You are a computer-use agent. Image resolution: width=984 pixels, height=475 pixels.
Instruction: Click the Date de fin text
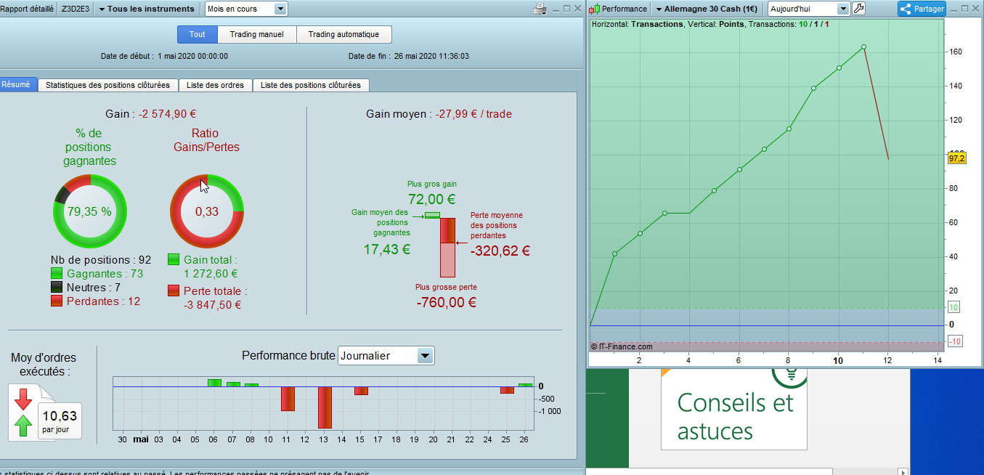[409, 56]
